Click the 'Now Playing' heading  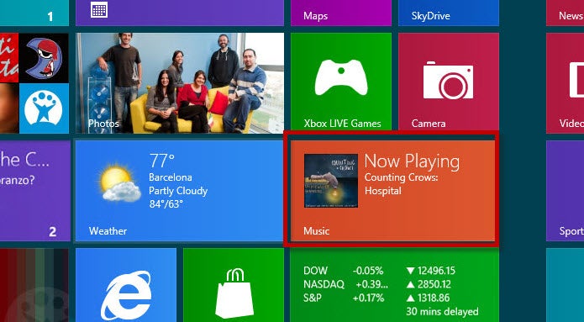(412, 161)
